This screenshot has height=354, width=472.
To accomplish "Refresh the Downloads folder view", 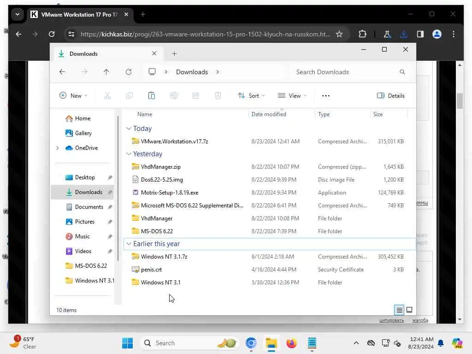I will (129, 72).
